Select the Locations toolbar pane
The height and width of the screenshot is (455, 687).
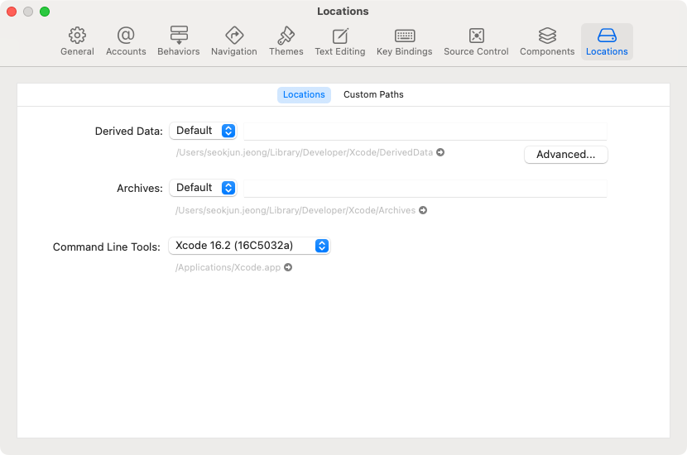coord(607,41)
